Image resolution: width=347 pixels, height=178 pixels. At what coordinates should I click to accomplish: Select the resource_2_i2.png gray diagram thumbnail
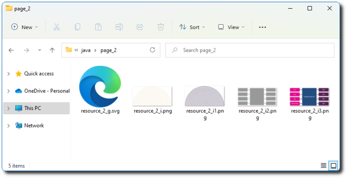(257, 97)
